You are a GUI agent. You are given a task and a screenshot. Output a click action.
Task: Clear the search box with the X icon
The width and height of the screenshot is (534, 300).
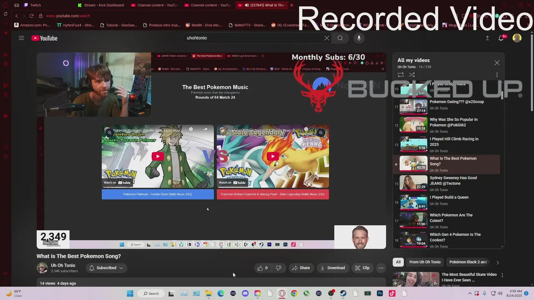(x=327, y=38)
